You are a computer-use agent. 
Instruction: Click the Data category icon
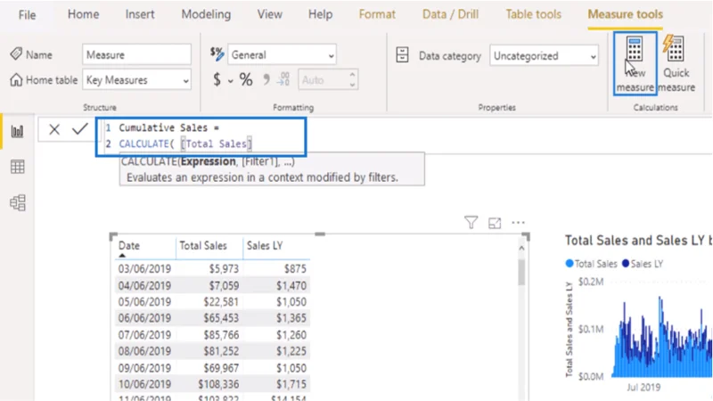402,55
